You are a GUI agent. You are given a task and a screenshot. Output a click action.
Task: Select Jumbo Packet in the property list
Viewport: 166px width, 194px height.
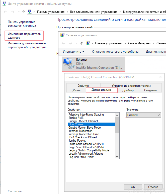tap(77, 141)
